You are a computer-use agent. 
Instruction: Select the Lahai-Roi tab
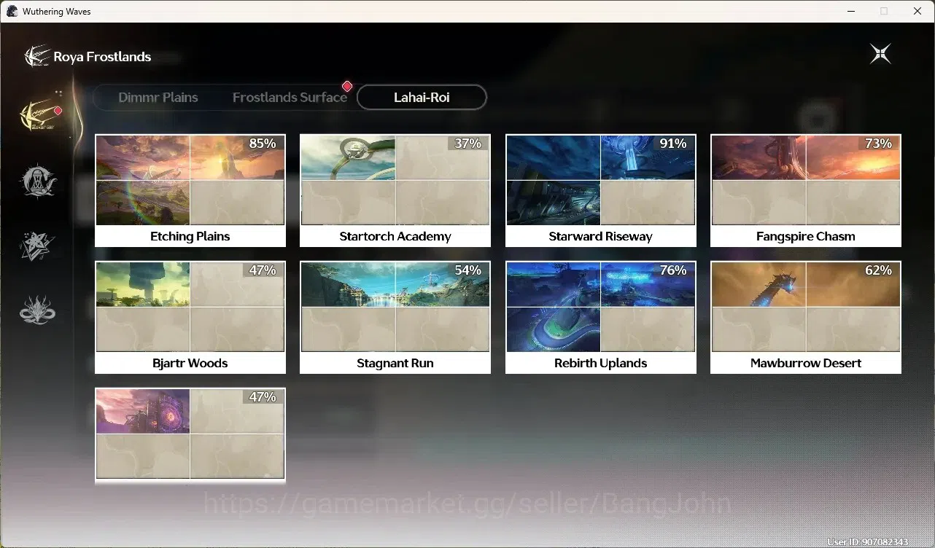[422, 97]
